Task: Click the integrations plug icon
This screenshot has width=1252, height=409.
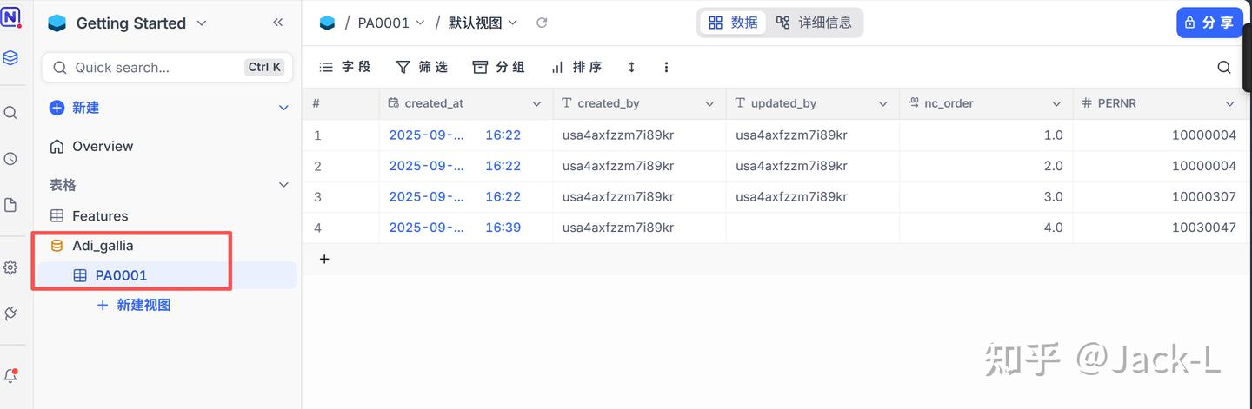Action: point(10,313)
